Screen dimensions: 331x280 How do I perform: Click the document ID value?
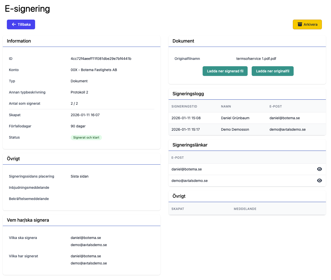pyautogui.click(x=101, y=59)
